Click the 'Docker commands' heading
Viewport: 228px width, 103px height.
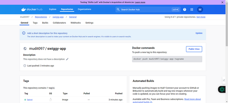click(143, 48)
